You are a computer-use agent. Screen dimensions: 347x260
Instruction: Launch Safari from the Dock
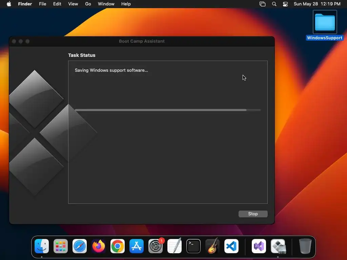click(80, 246)
